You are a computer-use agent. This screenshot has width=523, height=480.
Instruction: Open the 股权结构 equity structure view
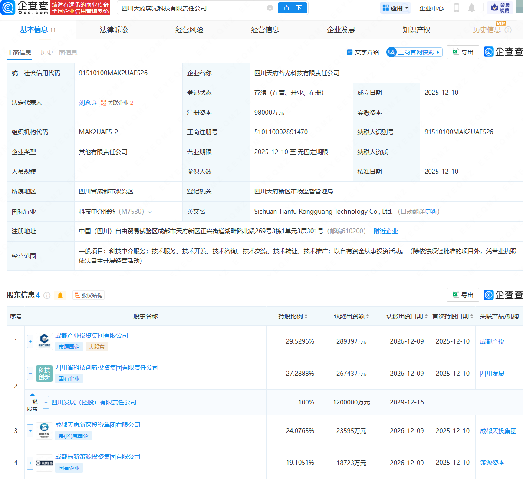point(88,295)
